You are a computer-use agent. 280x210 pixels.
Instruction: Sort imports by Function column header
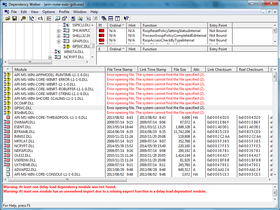[174, 25]
